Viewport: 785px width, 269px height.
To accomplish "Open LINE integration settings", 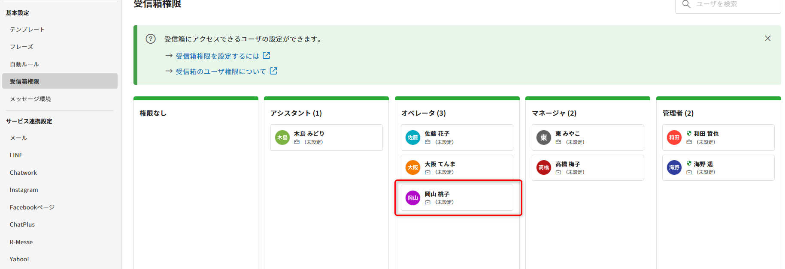I will point(16,155).
